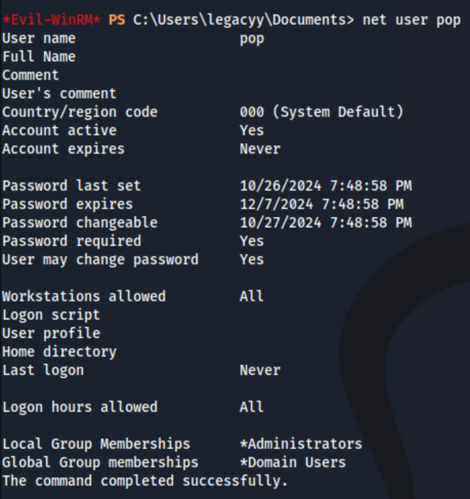Viewport: 470px width, 499px height.
Task: Click the 'Last logon' Never value
Action: tap(260, 371)
